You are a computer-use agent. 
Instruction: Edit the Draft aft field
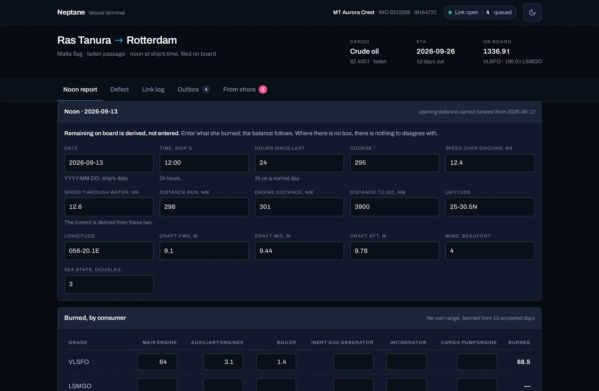point(395,251)
